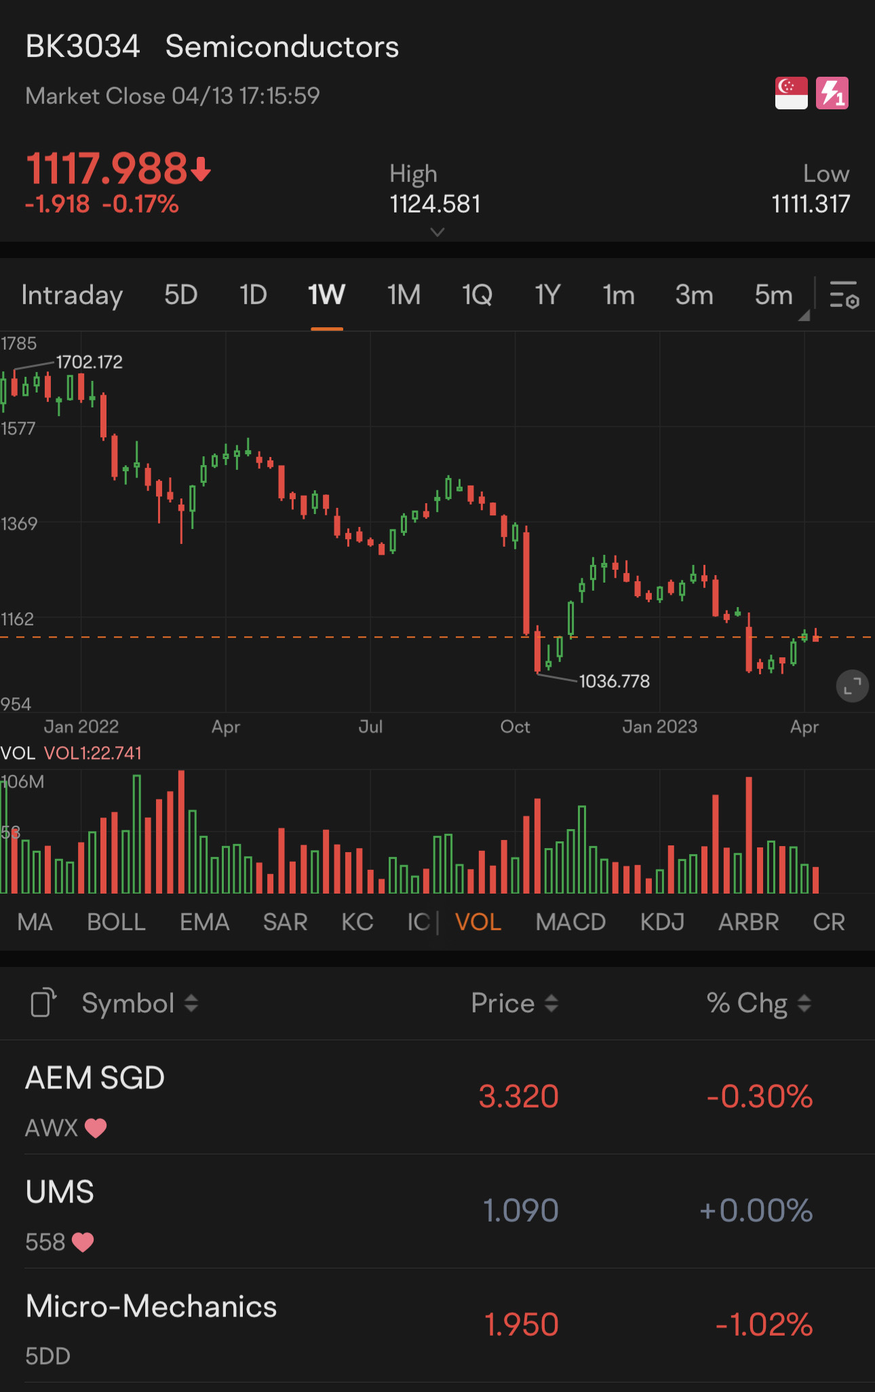This screenshot has width=875, height=1392.
Task: Sort list by % Chg
Action: [x=759, y=1003]
